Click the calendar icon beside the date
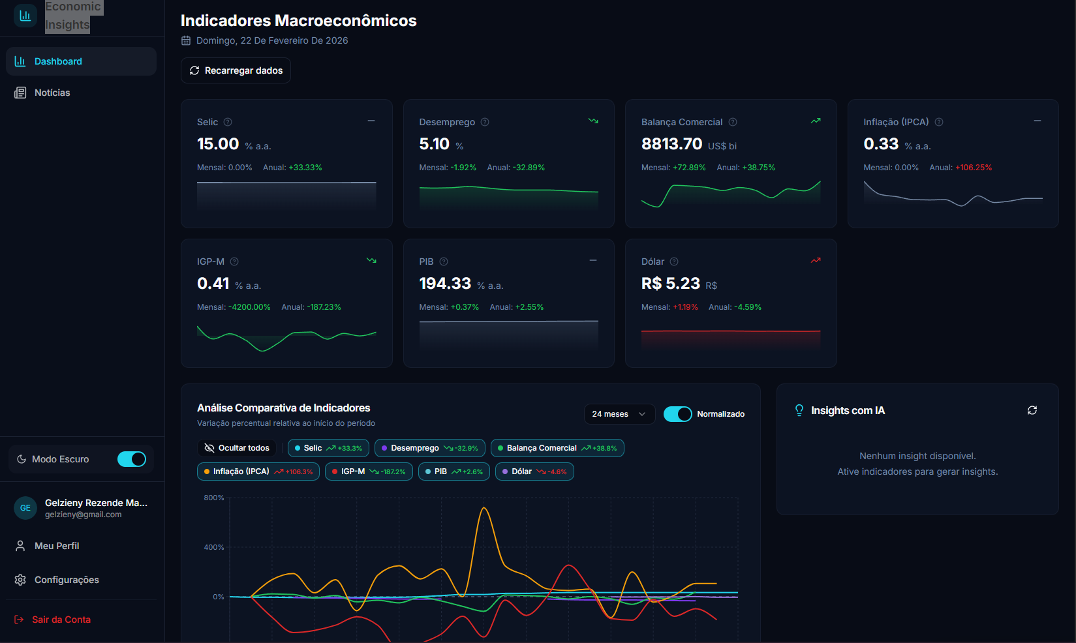 [185, 40]
